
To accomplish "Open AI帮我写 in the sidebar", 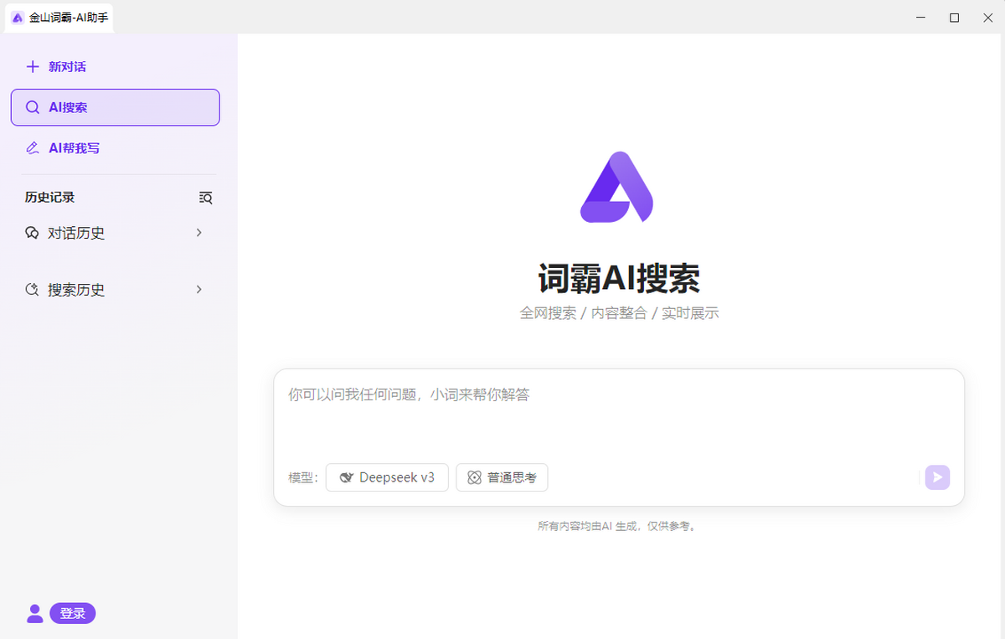I will pyautogui.click(x=115, y=148).
